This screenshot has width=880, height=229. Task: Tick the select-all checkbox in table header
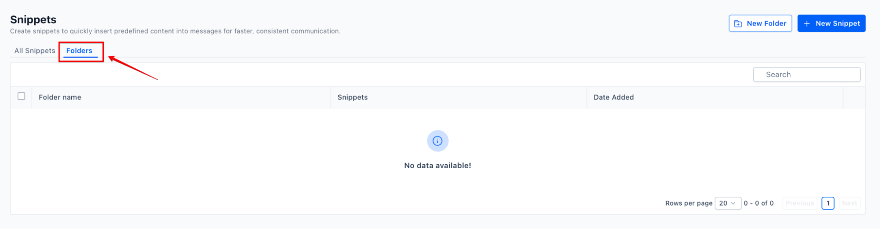(x=21, y=96)
